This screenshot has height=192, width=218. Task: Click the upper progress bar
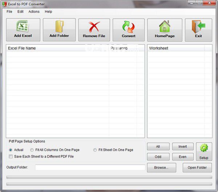point(109,177)
